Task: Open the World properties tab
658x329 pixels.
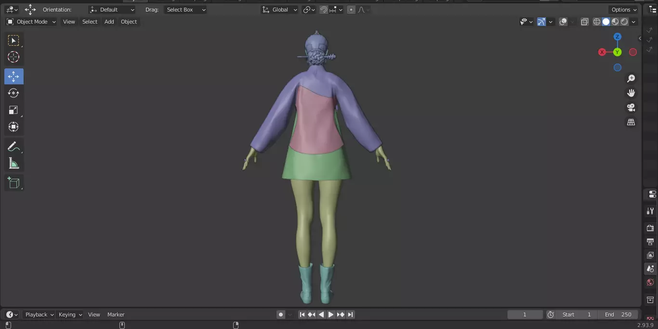Action: coord(650,282)
